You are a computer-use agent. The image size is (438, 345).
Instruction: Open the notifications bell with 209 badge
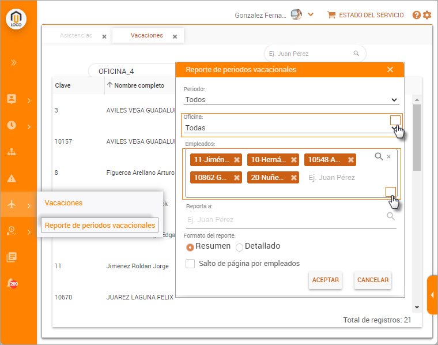tap(12, 283)
